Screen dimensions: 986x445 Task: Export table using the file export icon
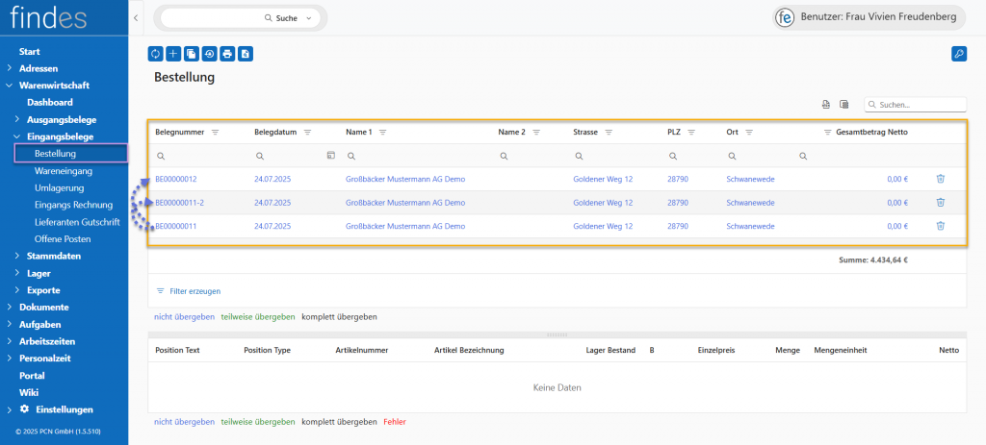(825, 105)
